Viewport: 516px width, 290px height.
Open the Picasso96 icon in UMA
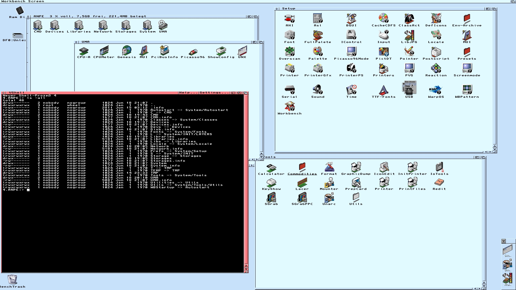[193, 52]
